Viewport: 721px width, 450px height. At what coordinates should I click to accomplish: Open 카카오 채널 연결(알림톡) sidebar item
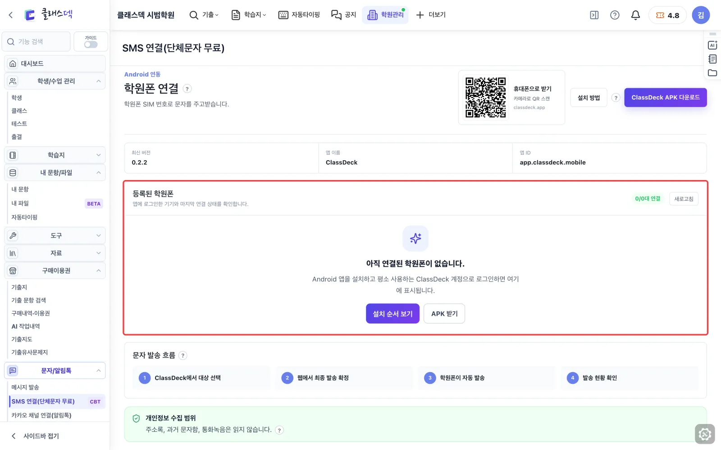click(41, 415)
